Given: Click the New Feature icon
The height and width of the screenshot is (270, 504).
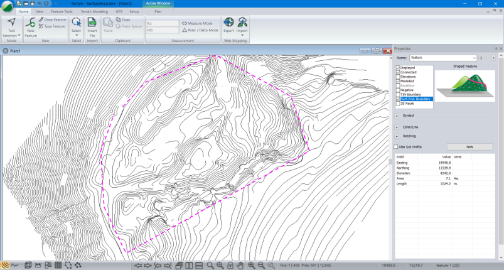Looking at the screenshot, I should click(31, 23).
